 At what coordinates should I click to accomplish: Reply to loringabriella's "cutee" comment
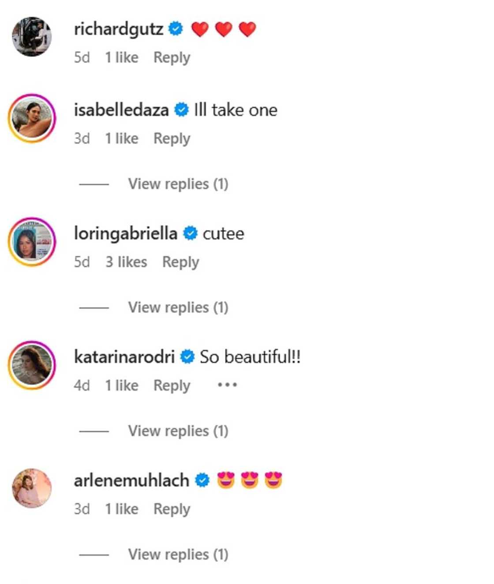tap(180, 262)
